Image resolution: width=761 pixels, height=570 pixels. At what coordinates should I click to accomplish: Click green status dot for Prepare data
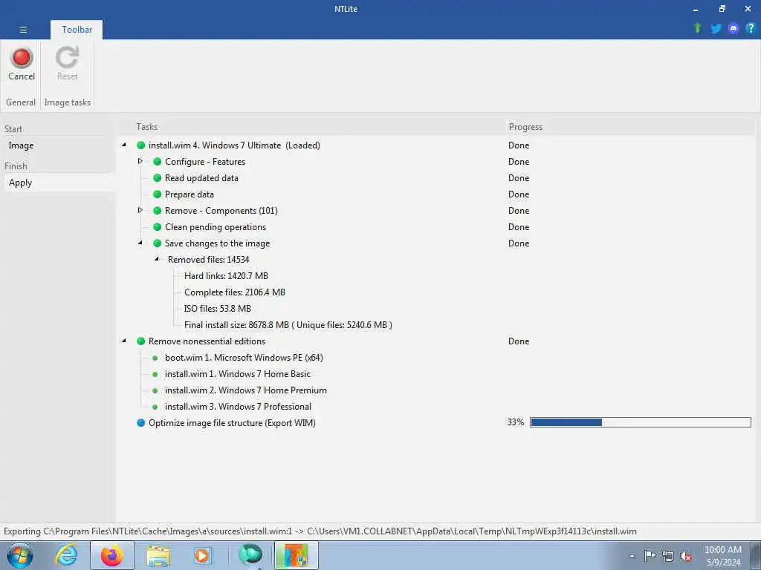tap(158, 194)
